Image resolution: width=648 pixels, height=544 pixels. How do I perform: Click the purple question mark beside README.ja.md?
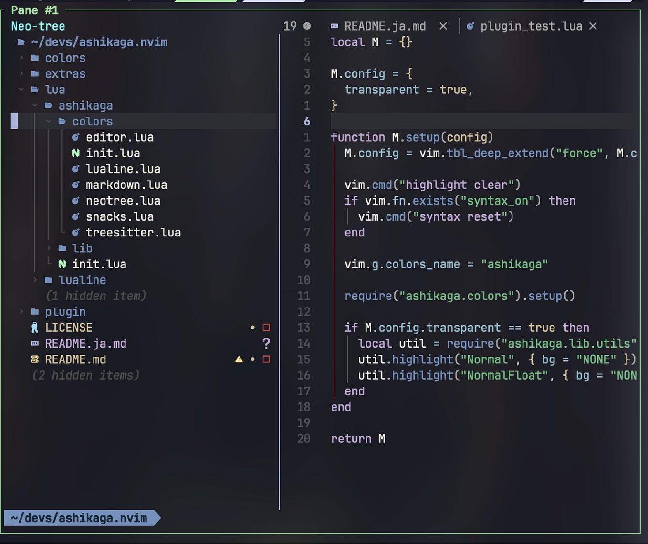click(x=266, y=343)
